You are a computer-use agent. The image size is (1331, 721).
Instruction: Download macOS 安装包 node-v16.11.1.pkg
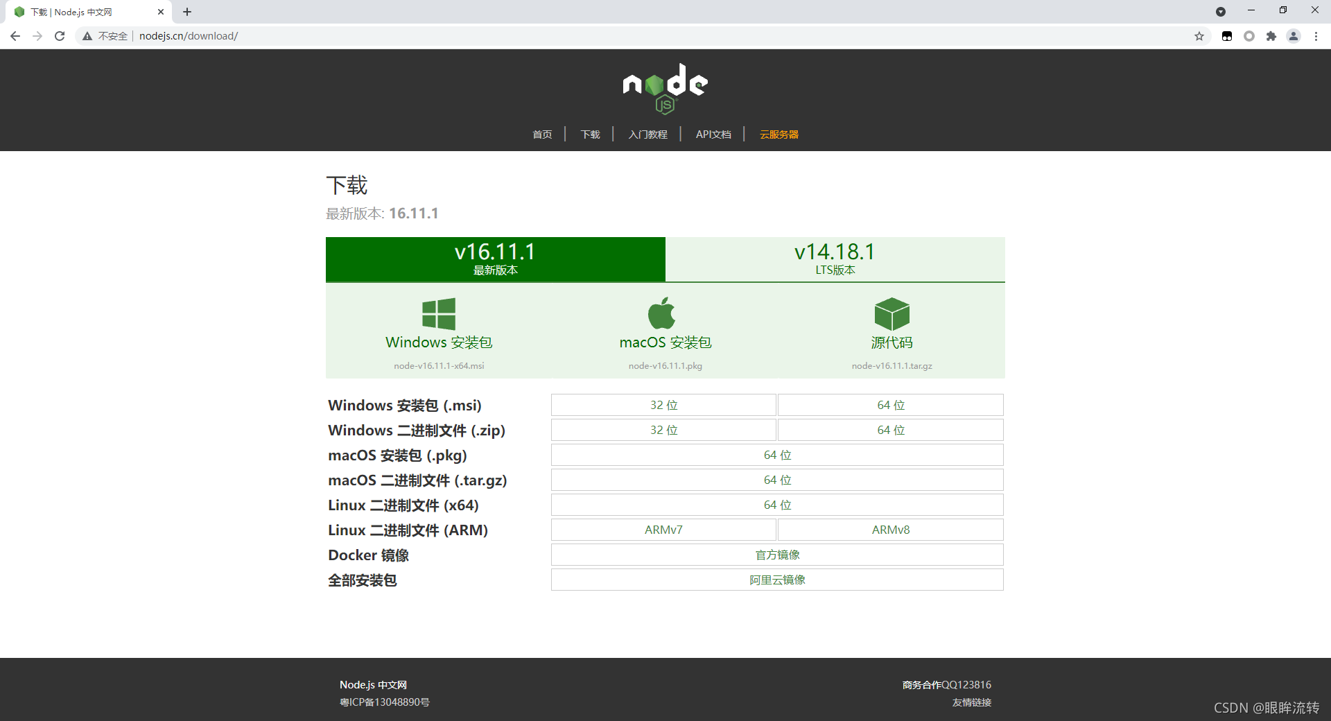click(x=665, y=334)
